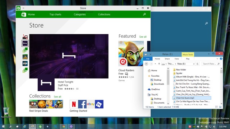Go up one folder level in Explorer
Image resolution: width=230 pixels, height=129 pixels.
[x=159, y=64]
